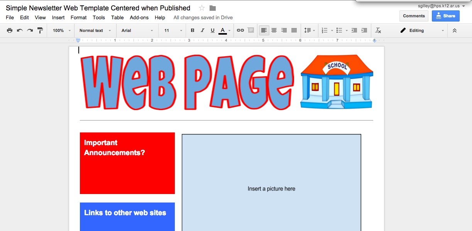Image resolution: width=472 pixels, height=231 pixels.
Task: Collapse the menus with the double chevron
Action: click(x=455, y=30)
